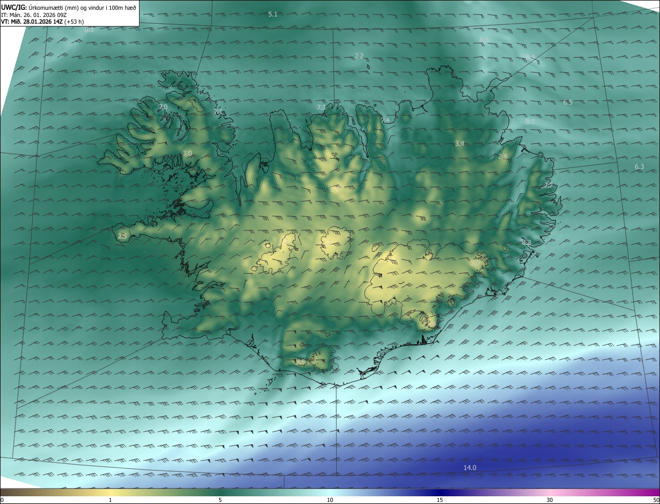Click the colorbar tick label 15
The image size is (660, 504).
click(440, 500)
